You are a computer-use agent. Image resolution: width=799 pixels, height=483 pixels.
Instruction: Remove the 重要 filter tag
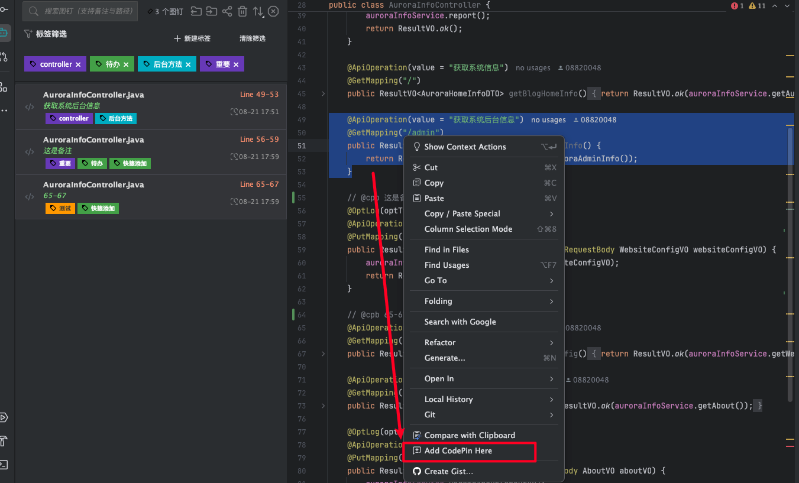tap(236, 64)
